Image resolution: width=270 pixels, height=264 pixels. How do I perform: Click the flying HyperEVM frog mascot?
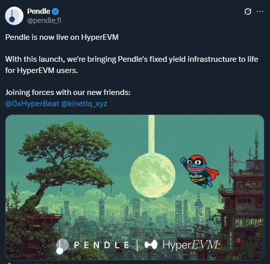tap(199, 171)
